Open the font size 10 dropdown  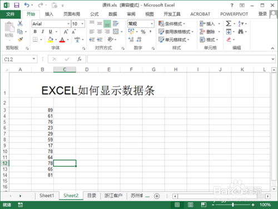pos(82,24)
